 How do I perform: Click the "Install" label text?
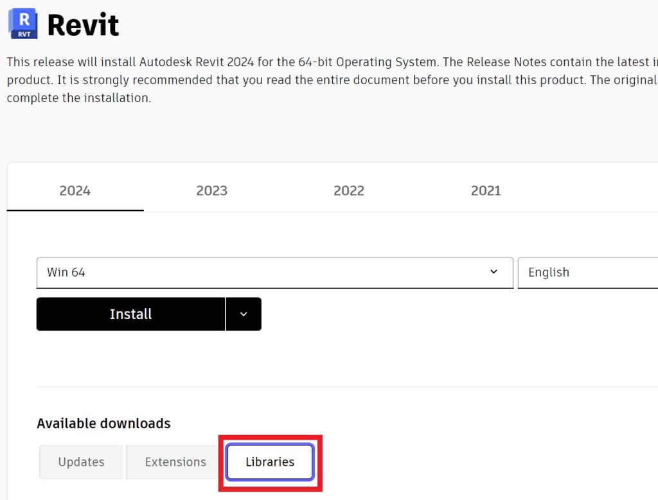tap(130, 314)
